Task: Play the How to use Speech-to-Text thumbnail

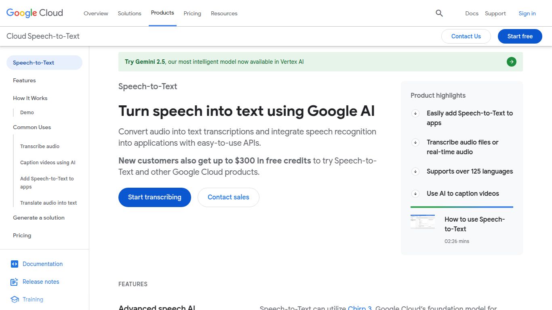Action: click(423, 222)
